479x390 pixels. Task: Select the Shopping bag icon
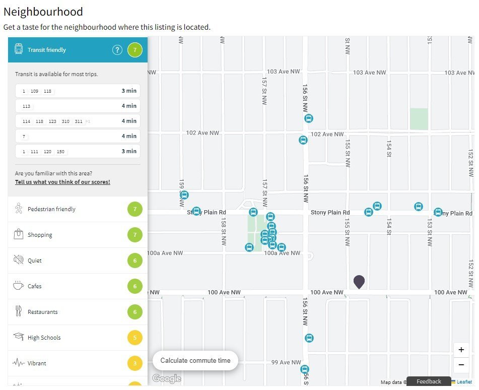coord(18,234)
